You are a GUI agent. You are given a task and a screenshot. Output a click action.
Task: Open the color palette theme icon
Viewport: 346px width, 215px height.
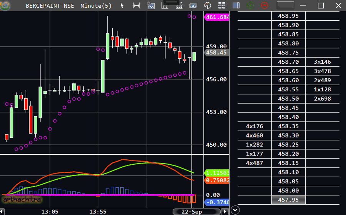click(208, 5)
